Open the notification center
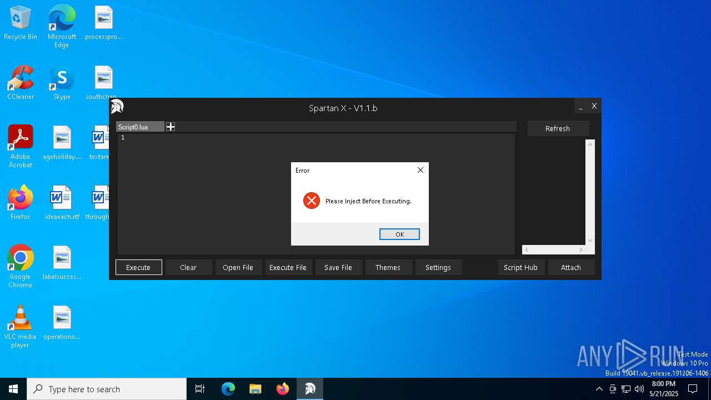Viewport: 711px width, 400px height. point(693,389)
